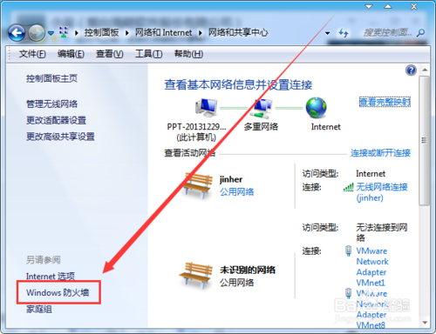Viewport: 436px width, 334px height.
Task: Click the jinher network name text
Action: click(231, 179)
